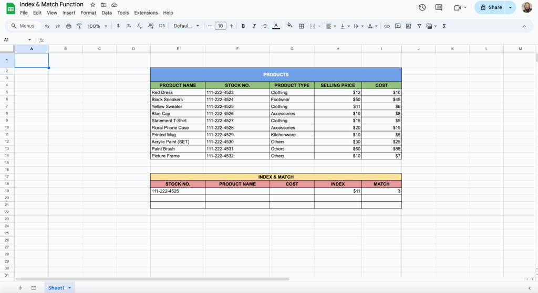Insert a chart icon
The width and height of the screenshot is (538, 293).
408,26
